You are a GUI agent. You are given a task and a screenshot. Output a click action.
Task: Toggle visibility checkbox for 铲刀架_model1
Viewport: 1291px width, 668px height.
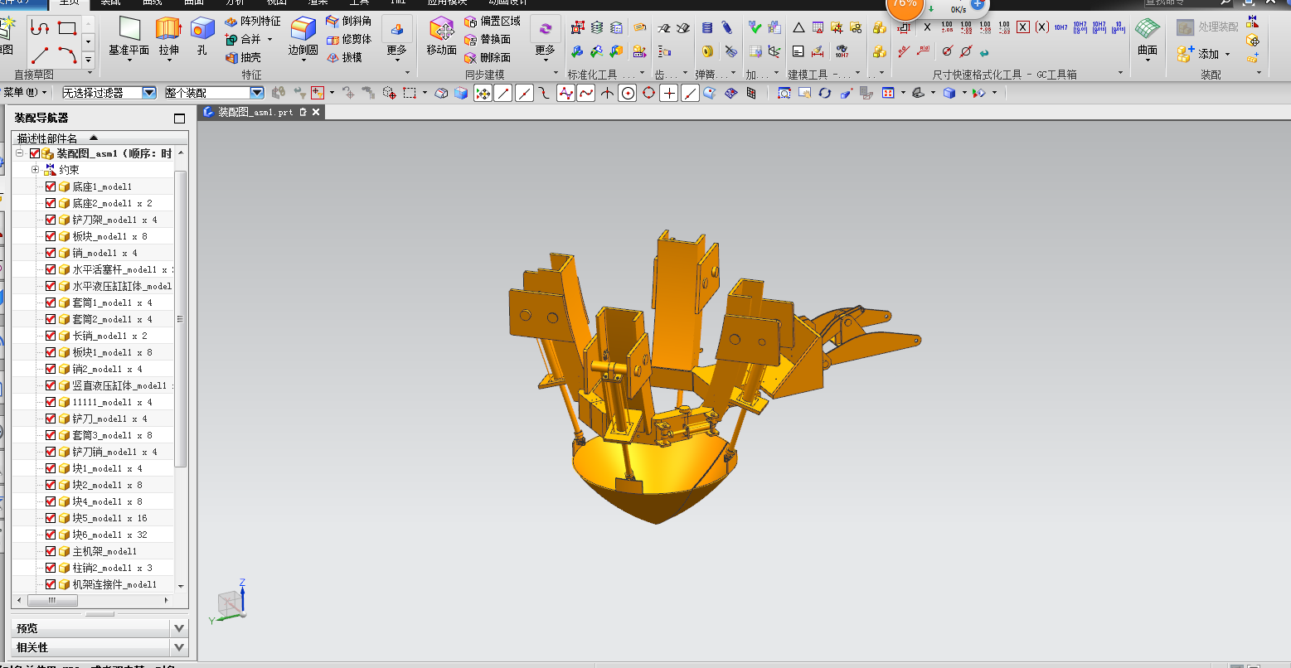point(51,220)
